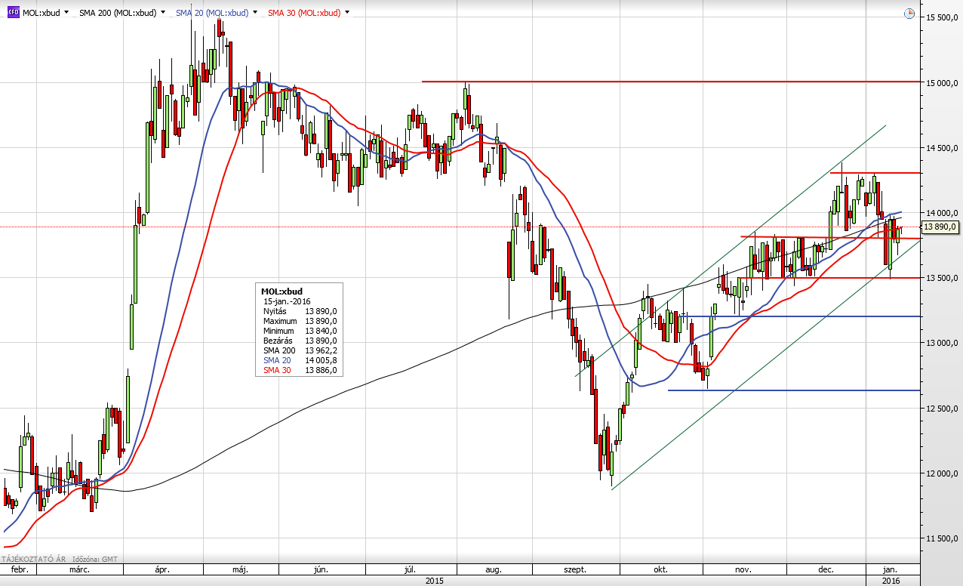
Task: Click the 2015 year label on time axis
Action: click(x=434, y=581)
